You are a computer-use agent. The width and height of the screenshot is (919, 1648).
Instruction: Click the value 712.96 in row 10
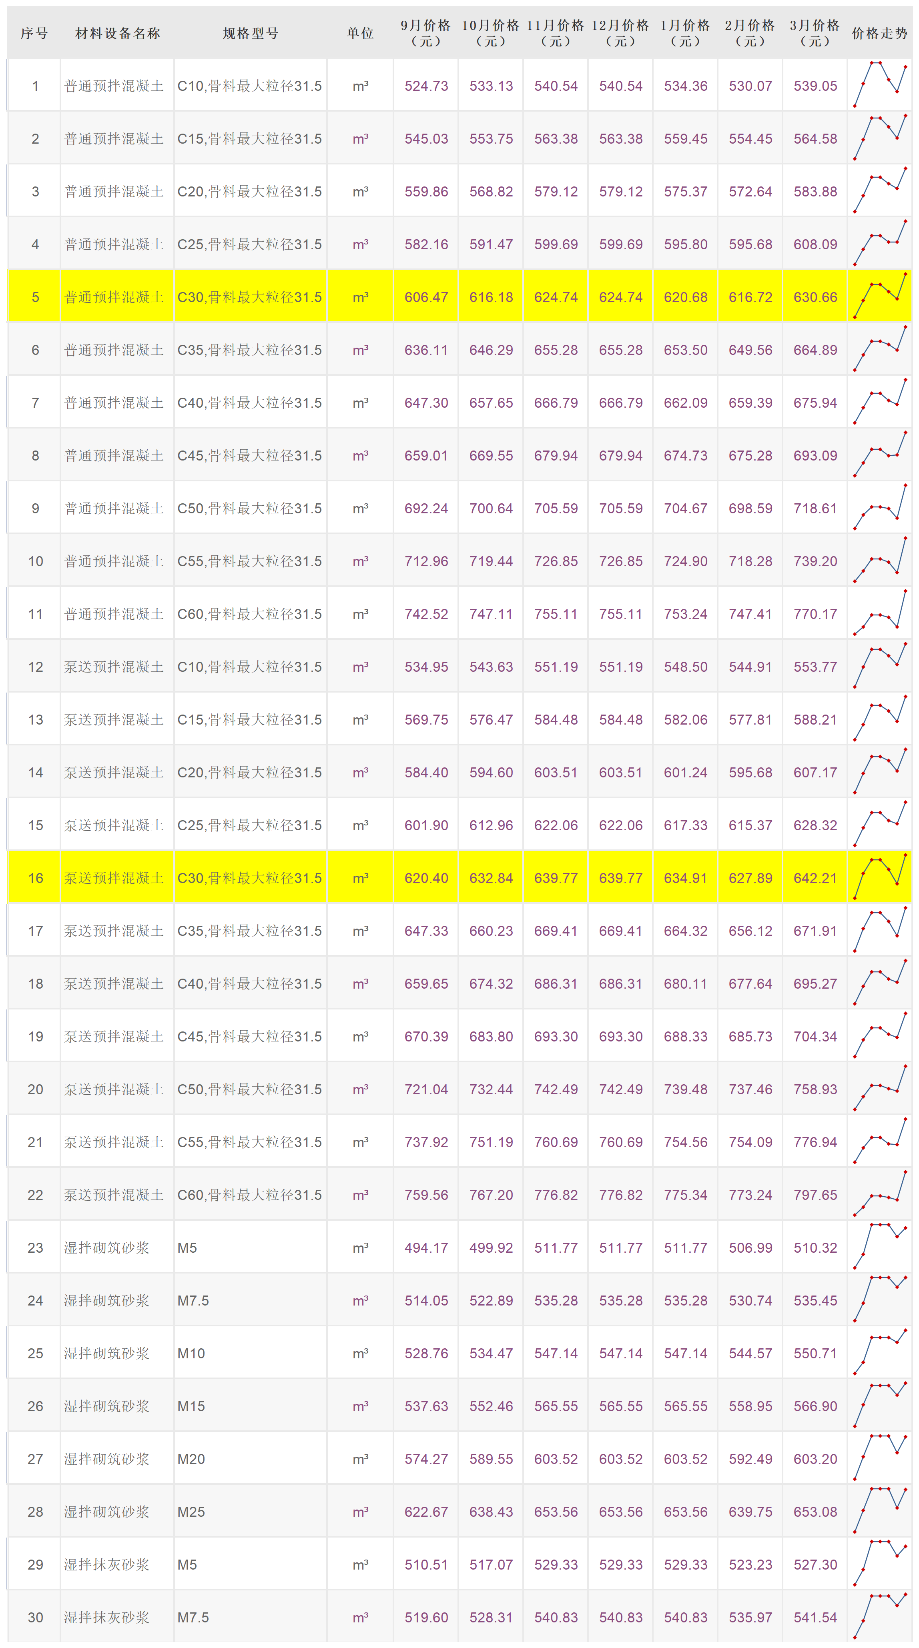pyautogui.click(x=426, y=561)
